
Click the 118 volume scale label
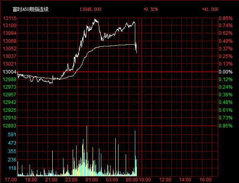(12, 168)
